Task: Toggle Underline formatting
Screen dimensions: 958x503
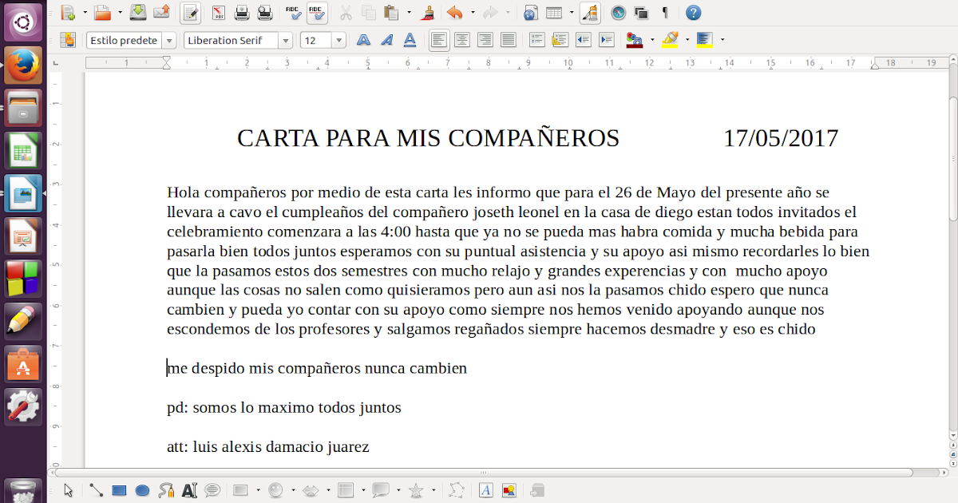Action: pyautogui.click(x=410, y=40)
